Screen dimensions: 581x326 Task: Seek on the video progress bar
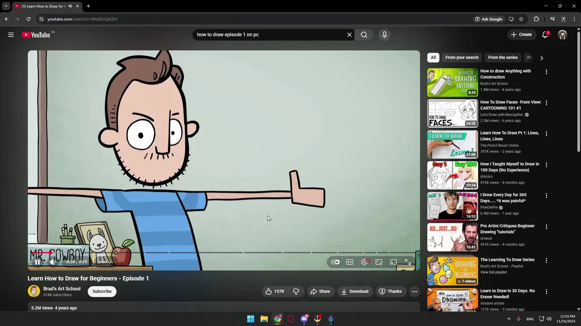click(x=223, y=253)
